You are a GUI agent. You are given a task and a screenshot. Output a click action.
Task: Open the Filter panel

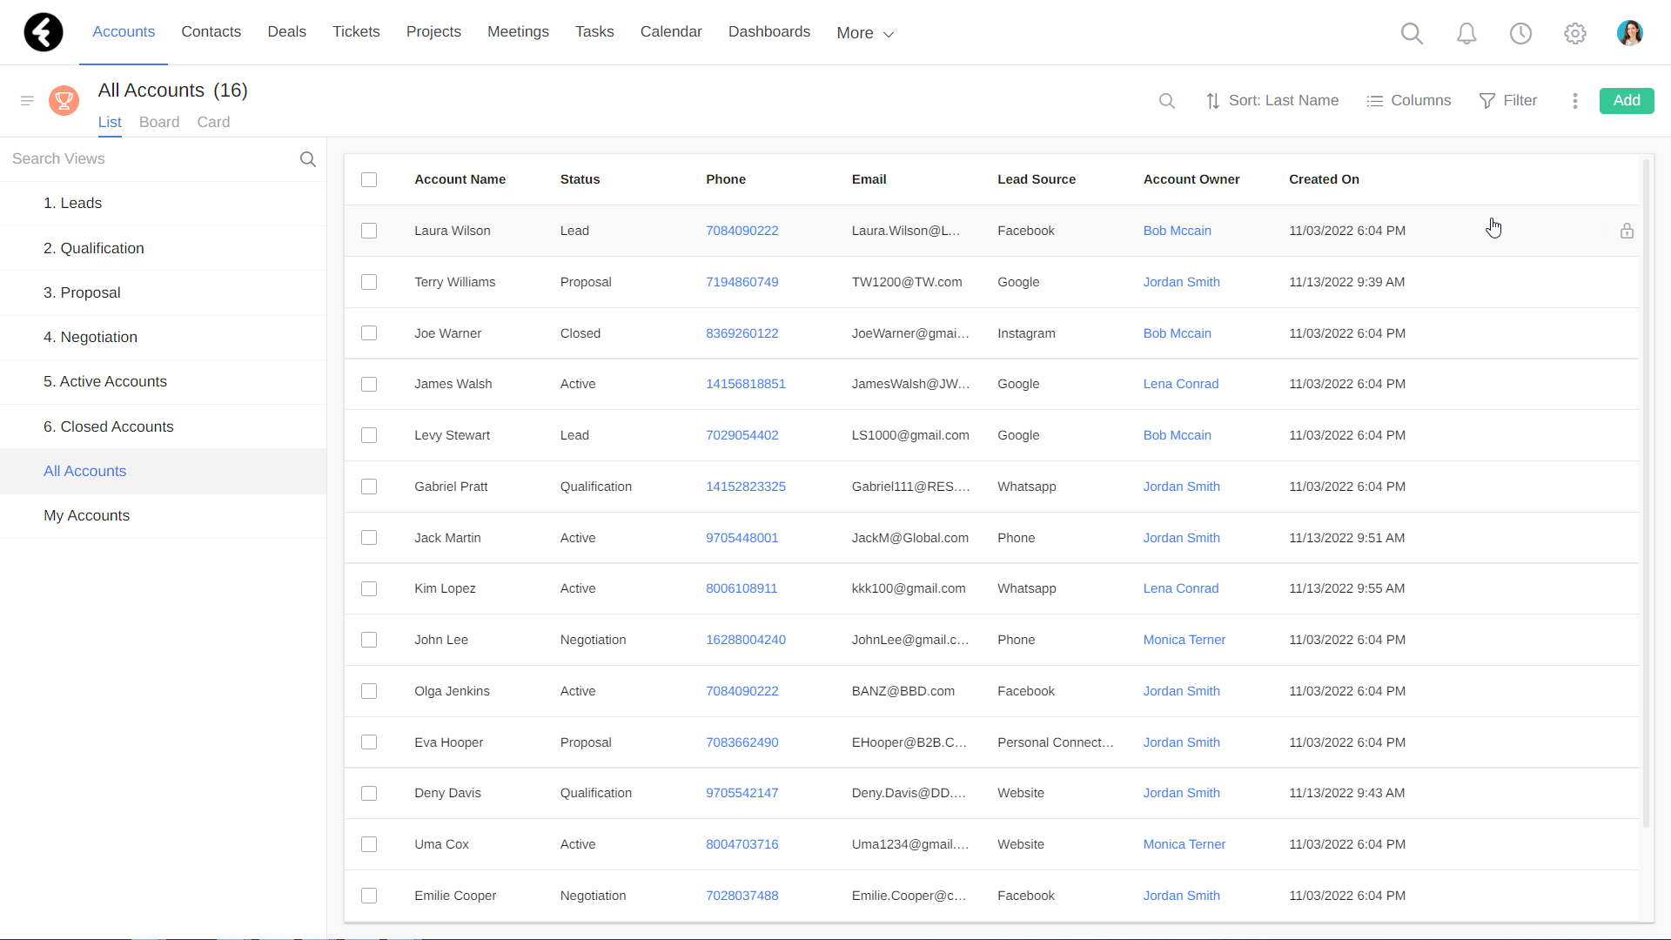[x=1508, y=101]
